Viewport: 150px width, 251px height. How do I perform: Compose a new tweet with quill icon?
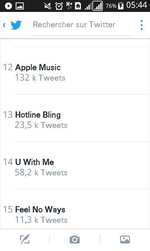[25, 239]
